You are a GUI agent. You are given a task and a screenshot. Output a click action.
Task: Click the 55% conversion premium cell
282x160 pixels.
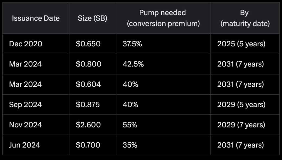pyautogui.click(x=130, y=125)
